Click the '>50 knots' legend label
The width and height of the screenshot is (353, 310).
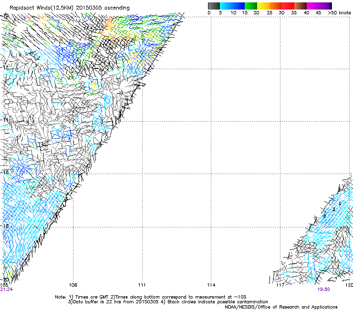point(339,13)
